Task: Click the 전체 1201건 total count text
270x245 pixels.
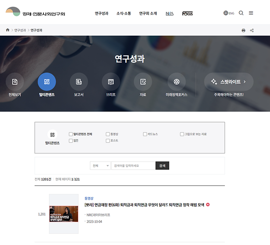Action: [x=43, y=179]
